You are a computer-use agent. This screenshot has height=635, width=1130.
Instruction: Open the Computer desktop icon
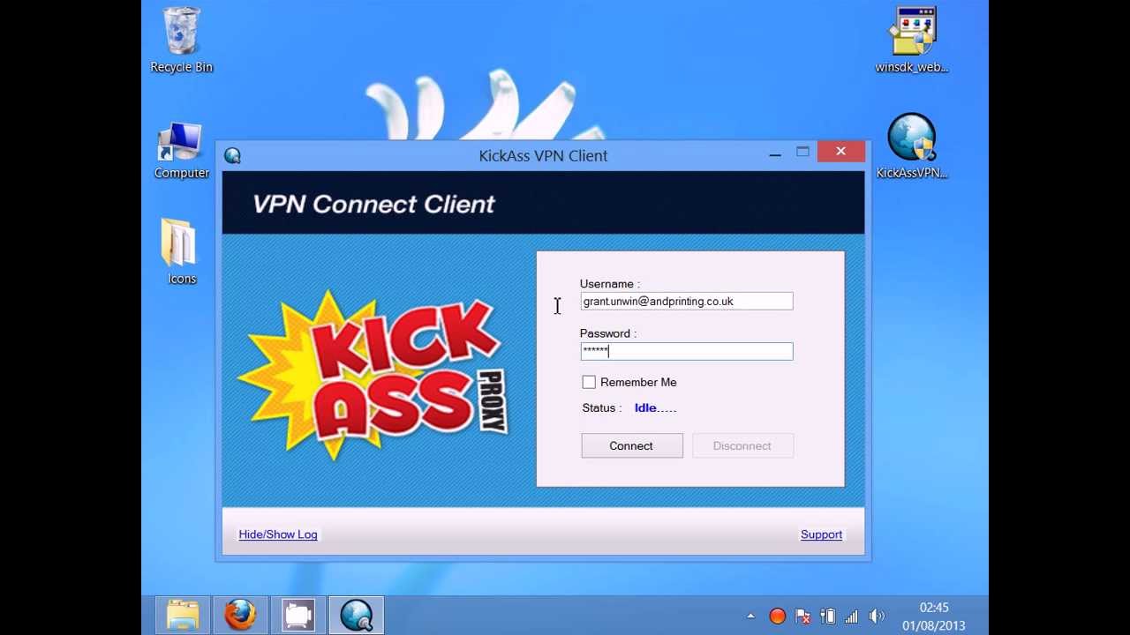182,150
